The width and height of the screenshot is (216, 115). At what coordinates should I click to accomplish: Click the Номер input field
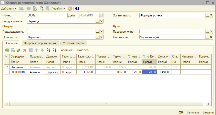pos(47,15)
